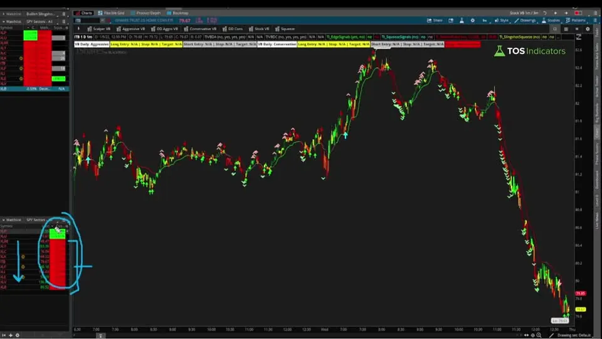
Task: Open sidebar settings gear at bottom left
Action: pos(18,335)
